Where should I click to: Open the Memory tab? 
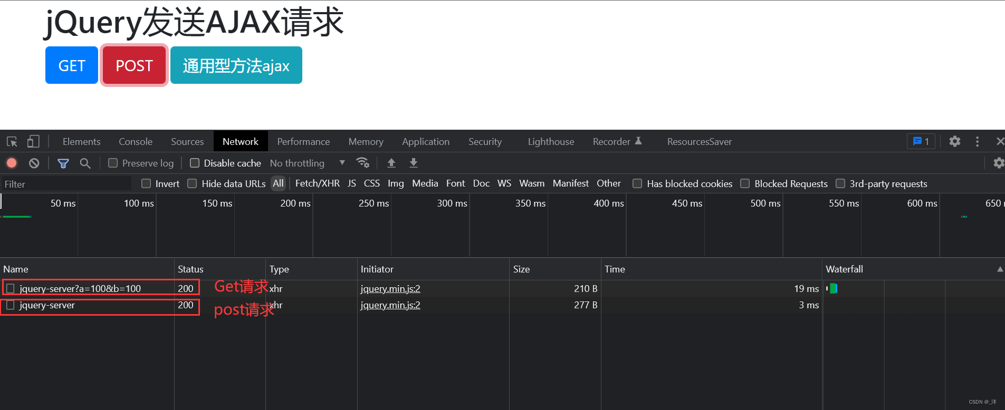point(366,141)
